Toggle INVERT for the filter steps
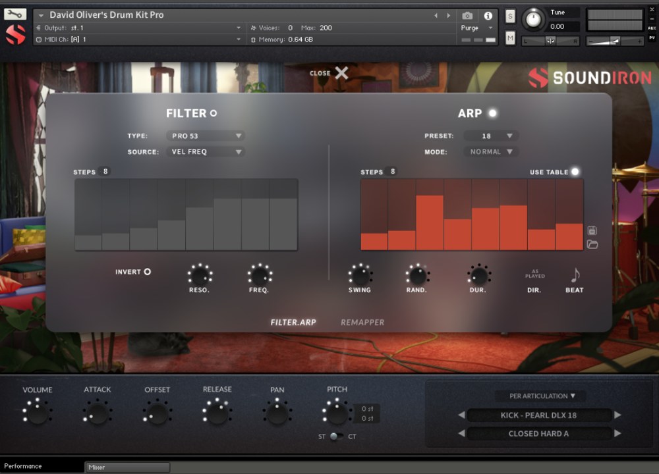Viewport: 659px width, 474px height. pos(147,271)
